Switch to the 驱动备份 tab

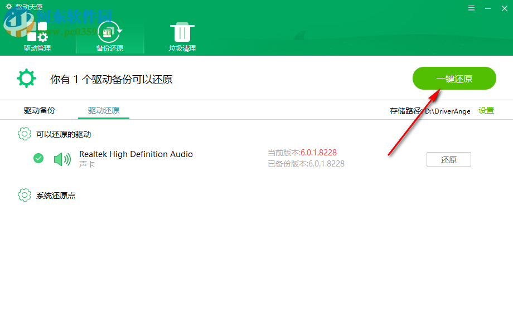pyautogui.click(x=38, y=110)
